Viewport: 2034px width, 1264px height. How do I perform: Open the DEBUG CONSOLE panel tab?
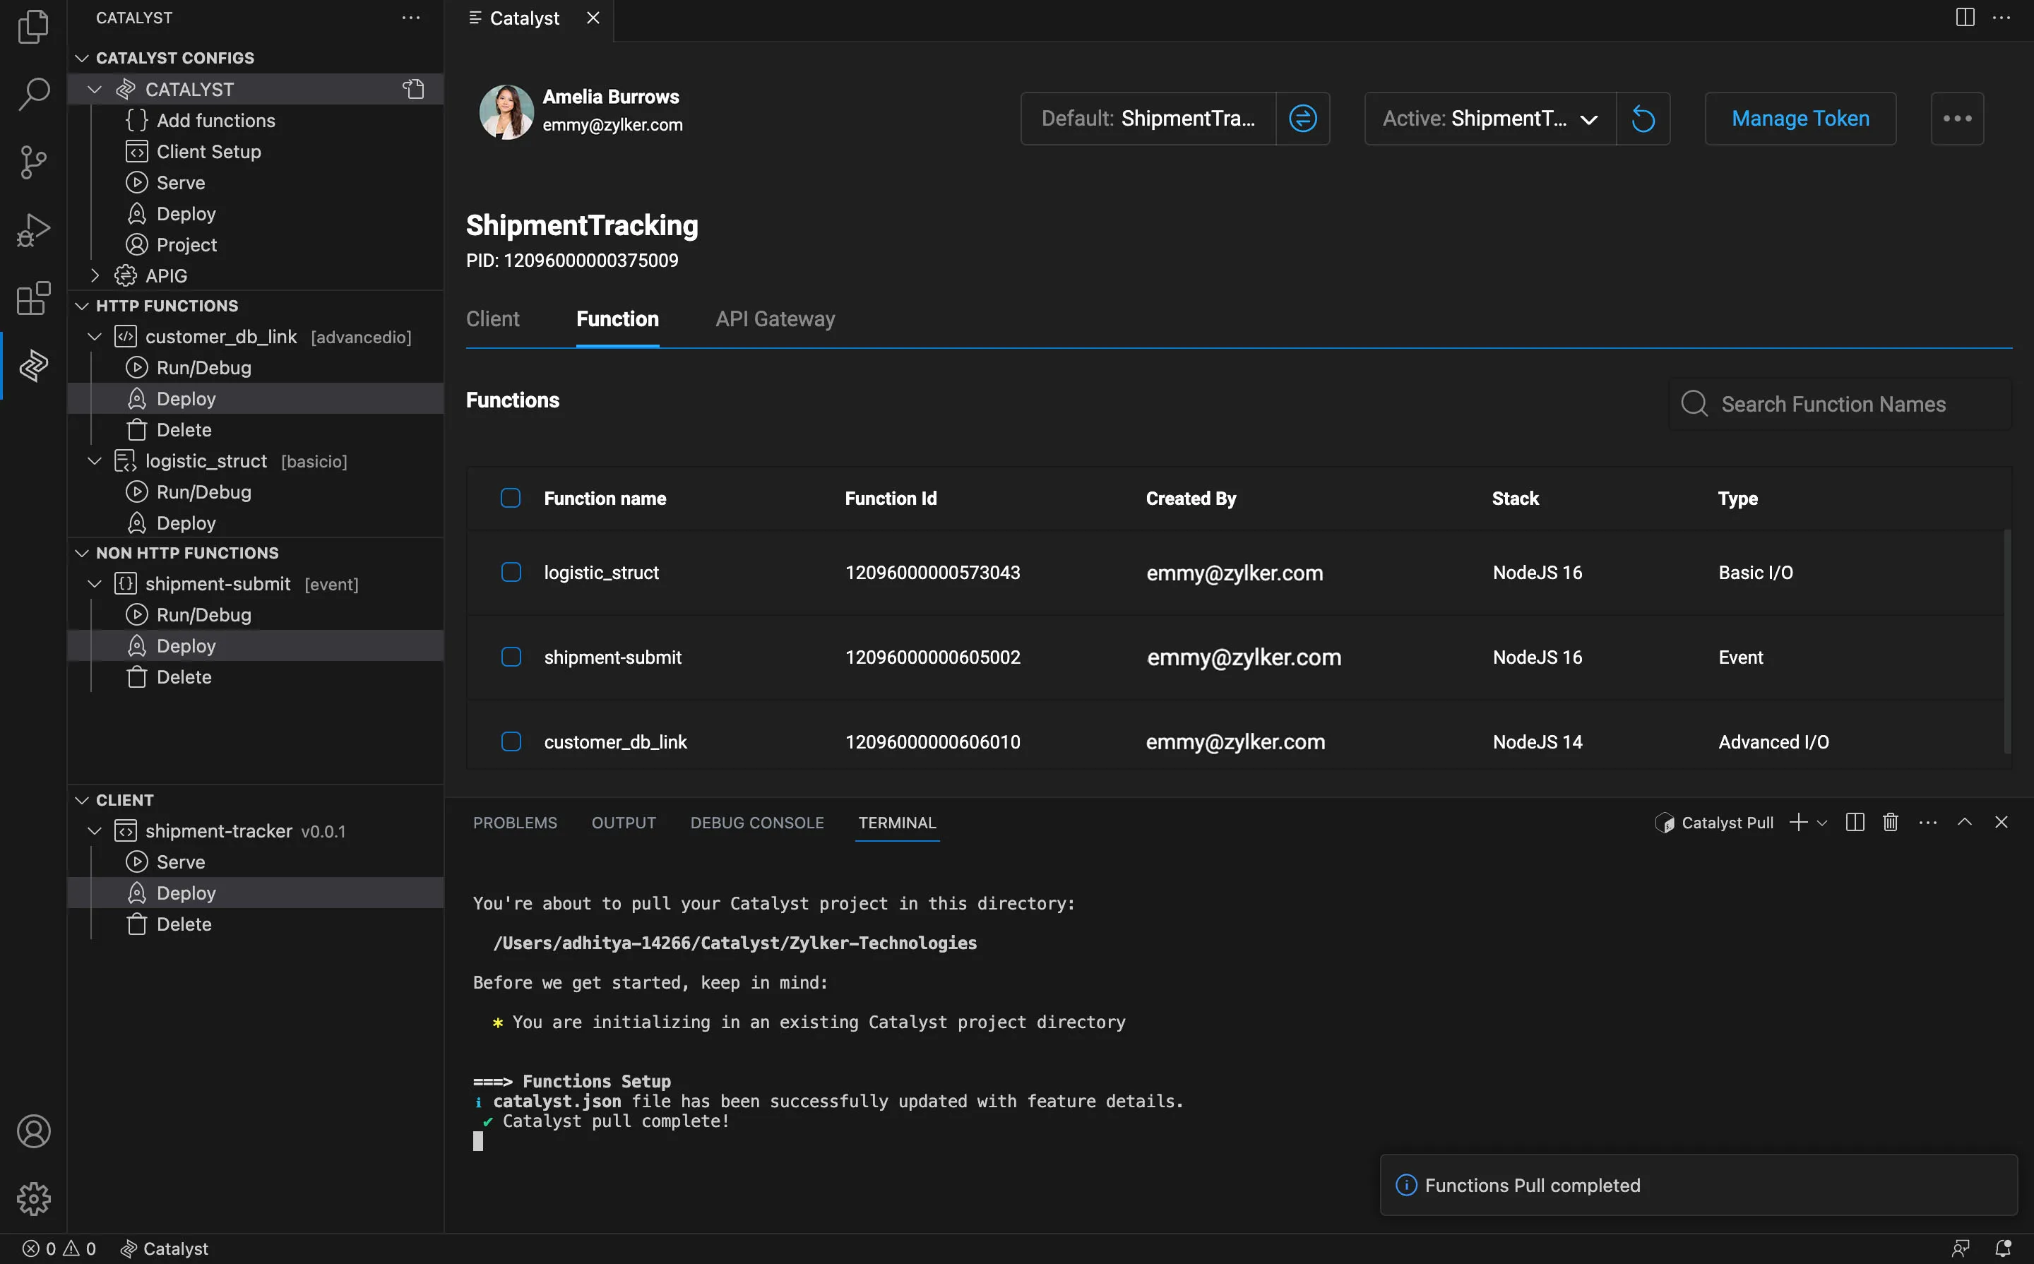pos(756,823)
